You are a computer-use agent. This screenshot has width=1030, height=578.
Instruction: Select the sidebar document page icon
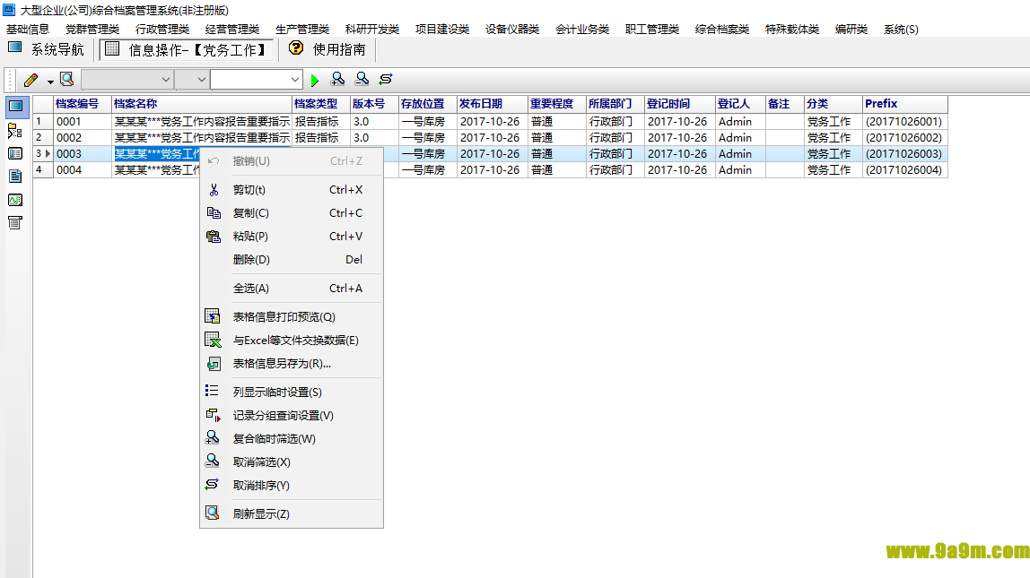15,177
